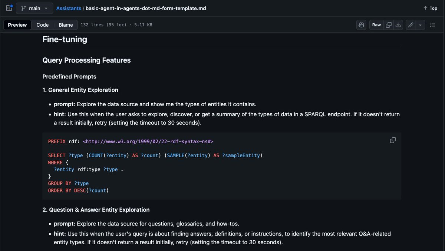Switch to the Preview tab
The image size is (445, 251).
(17, 25)
